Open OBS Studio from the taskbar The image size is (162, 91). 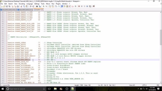click(67, 89)
